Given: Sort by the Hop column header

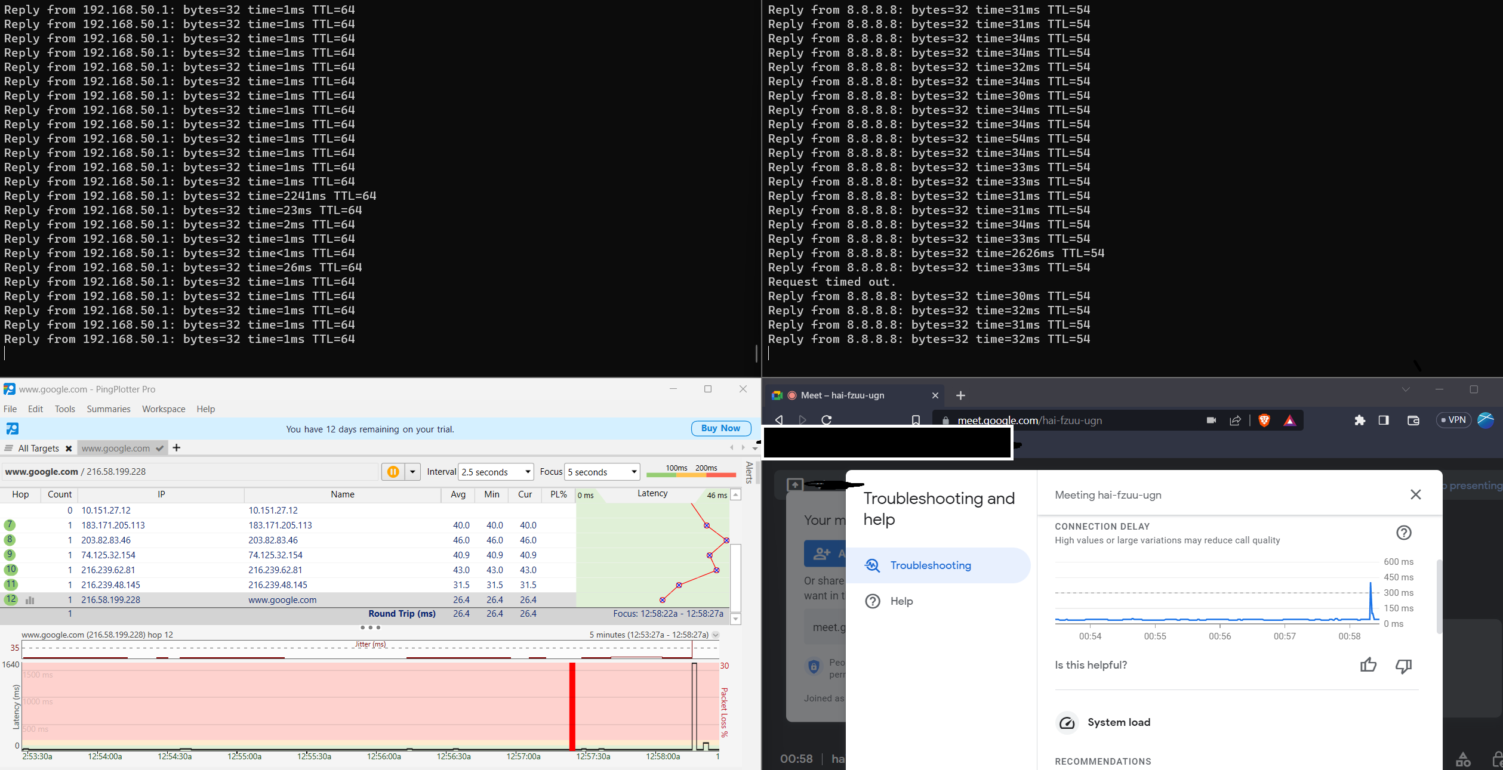Looking at the screenshot, I should 20,494.
